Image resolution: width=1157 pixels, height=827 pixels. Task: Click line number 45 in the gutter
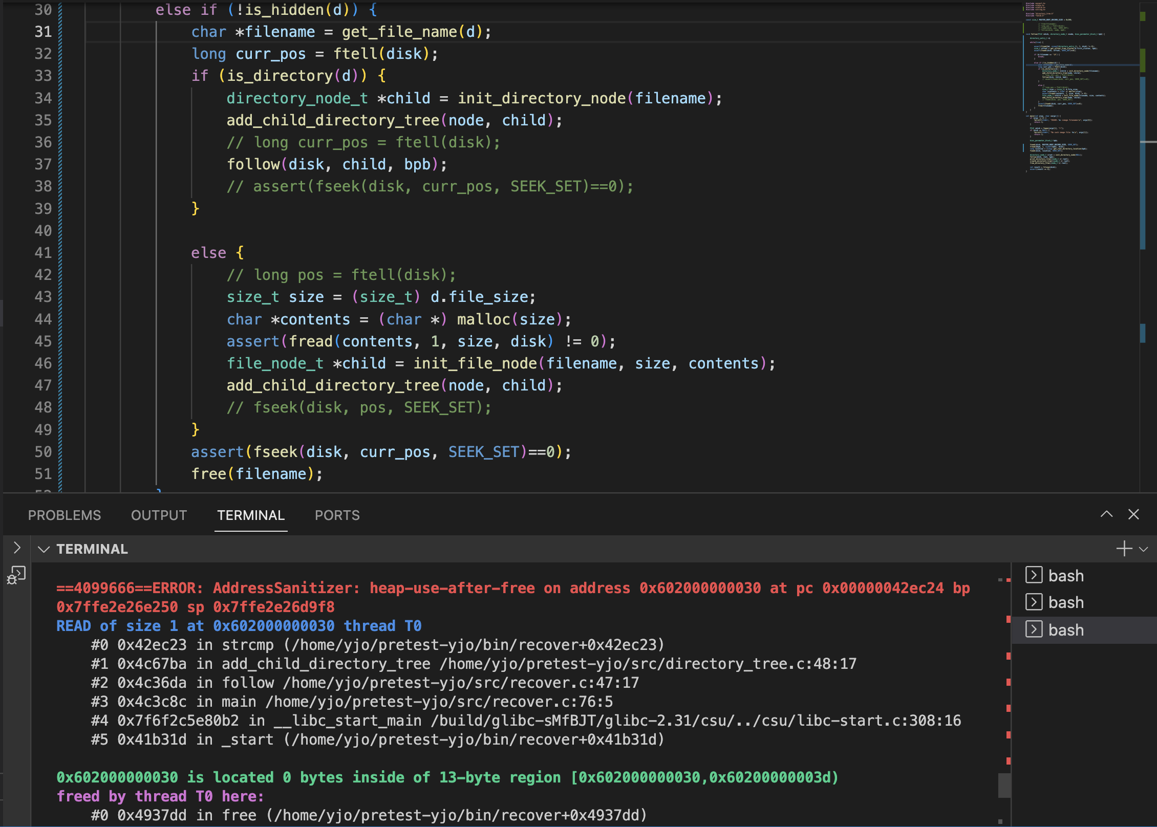(x=44, y=341)
